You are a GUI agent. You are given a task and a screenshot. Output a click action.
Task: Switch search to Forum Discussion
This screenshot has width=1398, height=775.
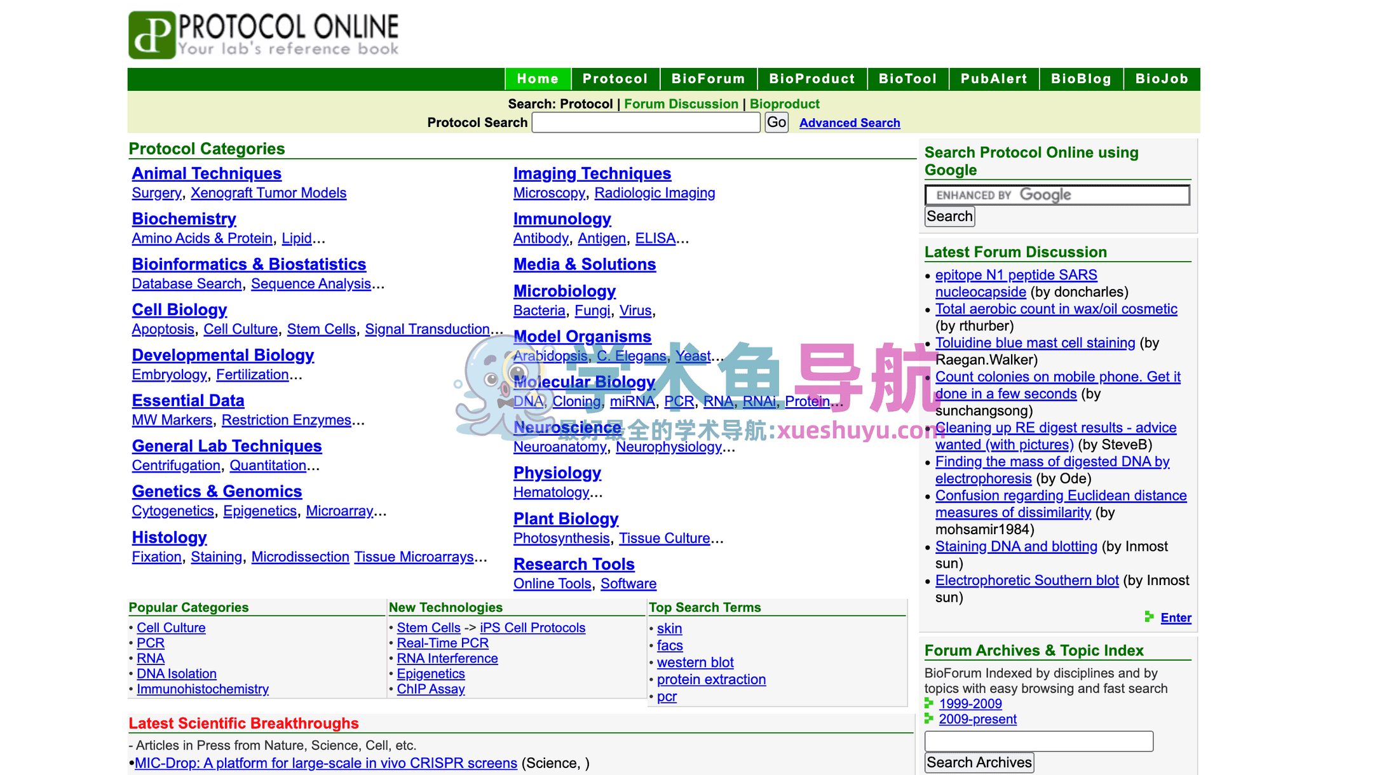tap(681, 104)
